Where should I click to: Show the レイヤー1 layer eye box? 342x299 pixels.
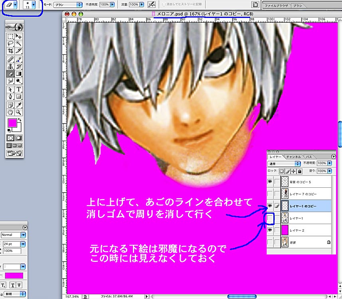270,218
